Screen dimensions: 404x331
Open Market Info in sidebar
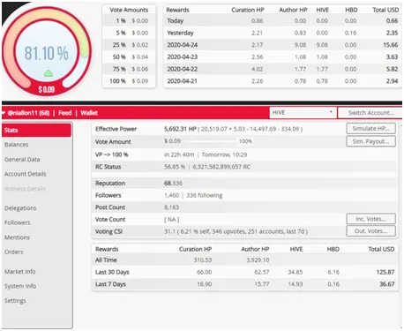(x=19, y=272)
